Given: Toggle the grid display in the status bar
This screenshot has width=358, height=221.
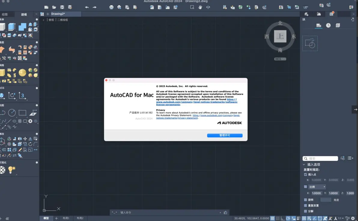Looking at the screenshot, I should (x=272, y=218).
